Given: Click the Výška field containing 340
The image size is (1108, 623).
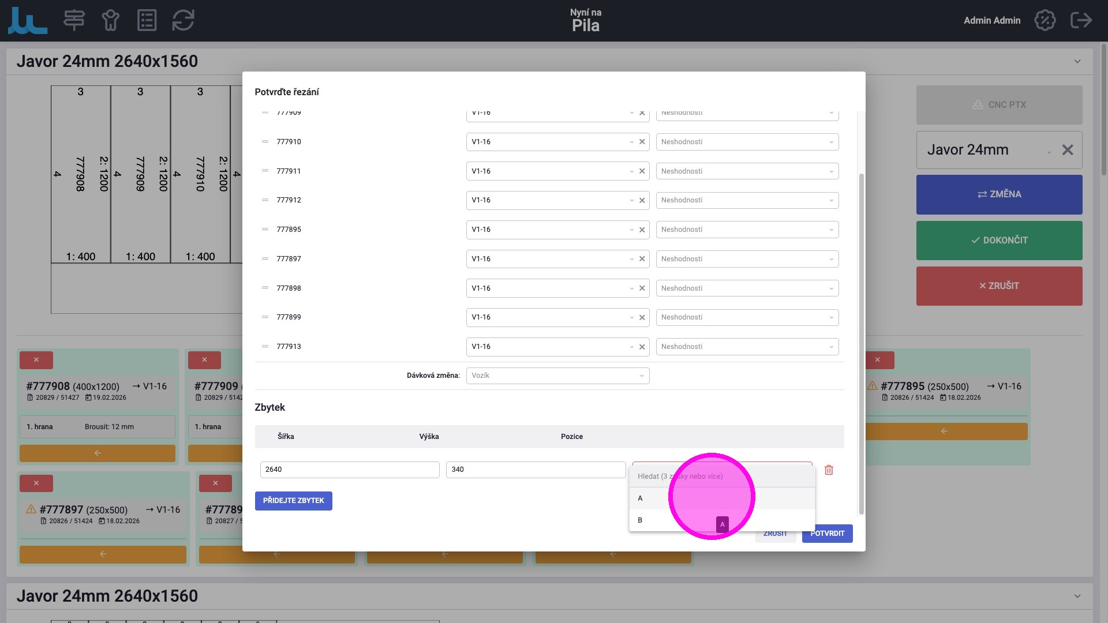Looking at the screenshot, I should click(x=535, y=470).
